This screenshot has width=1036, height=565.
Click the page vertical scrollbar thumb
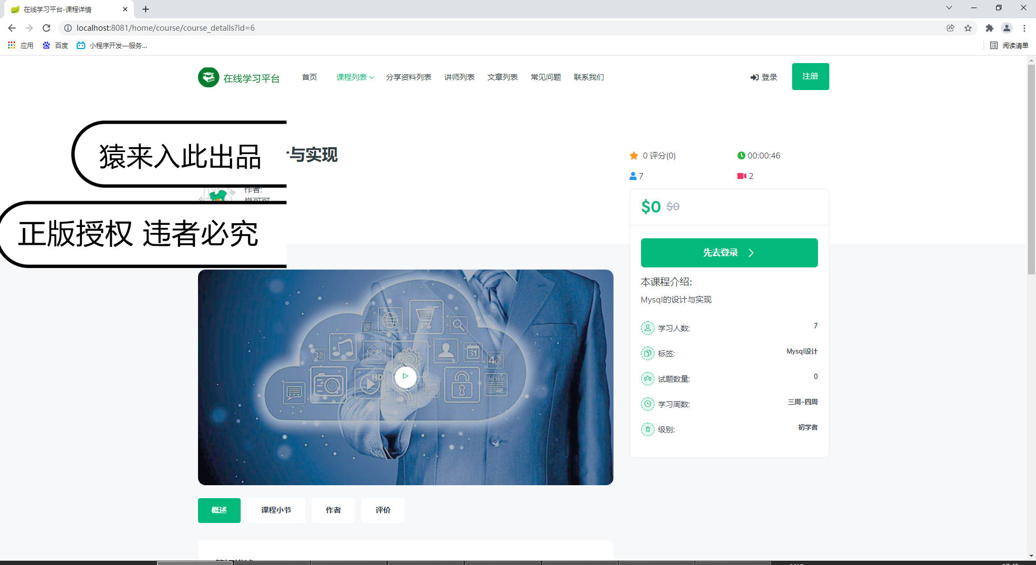pyautogui.click(x=1031, y=169)
